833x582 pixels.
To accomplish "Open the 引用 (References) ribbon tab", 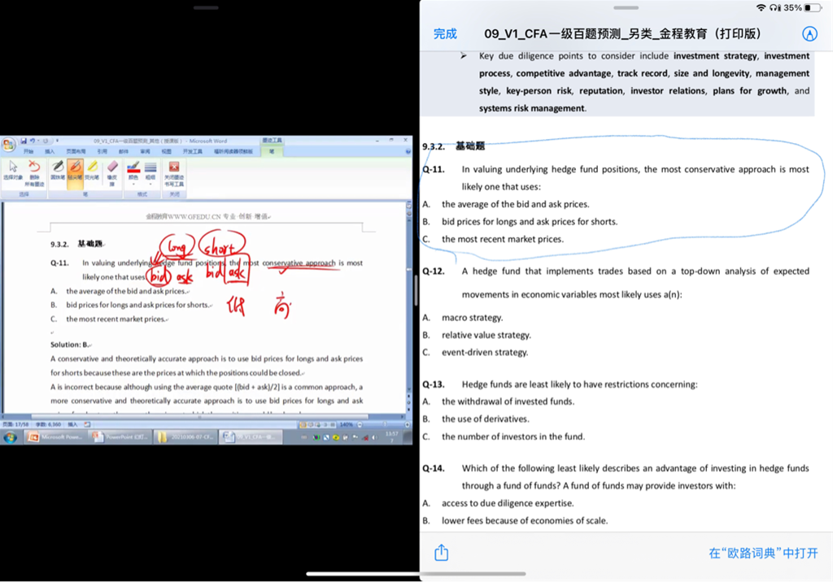I will (102, 151).
